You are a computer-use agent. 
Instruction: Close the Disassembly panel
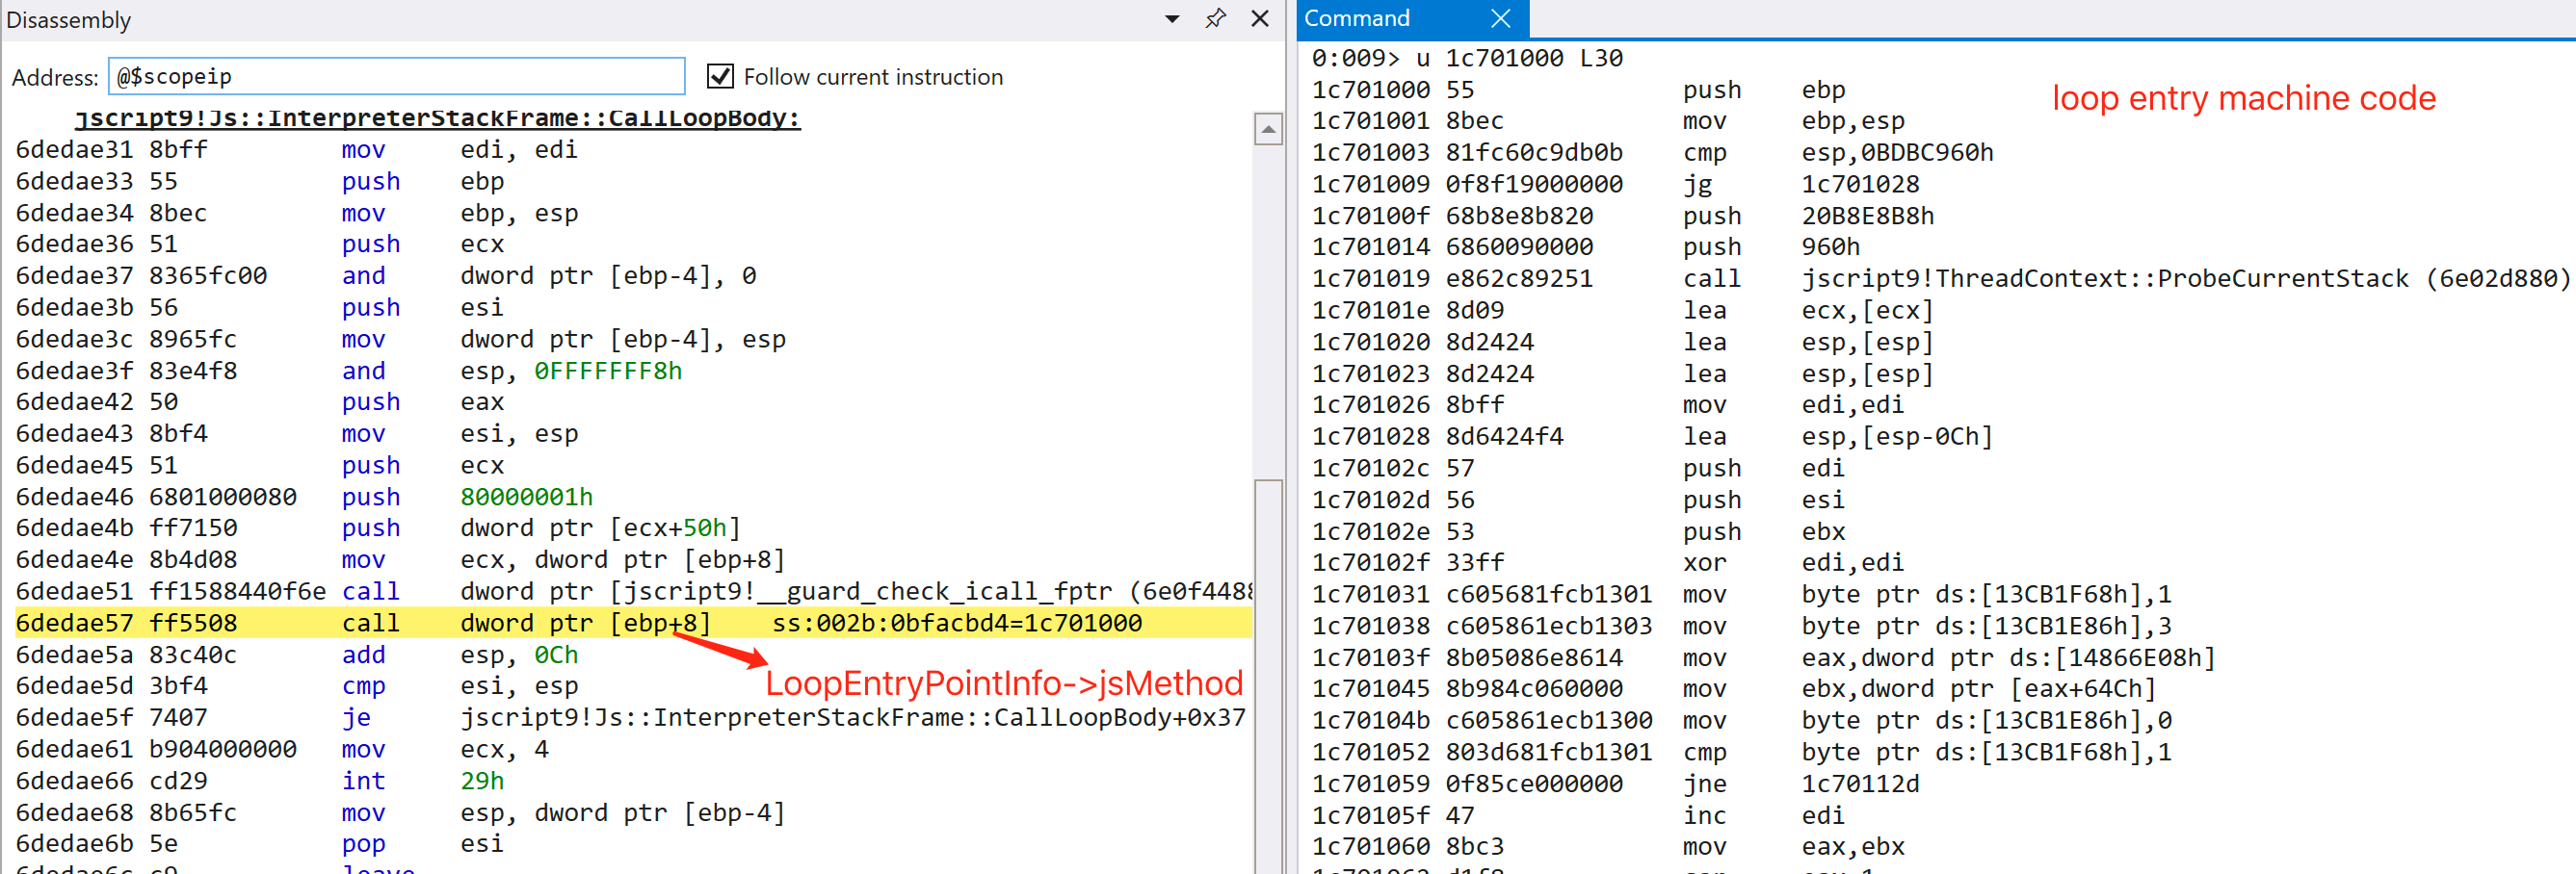click(1260, 19)
